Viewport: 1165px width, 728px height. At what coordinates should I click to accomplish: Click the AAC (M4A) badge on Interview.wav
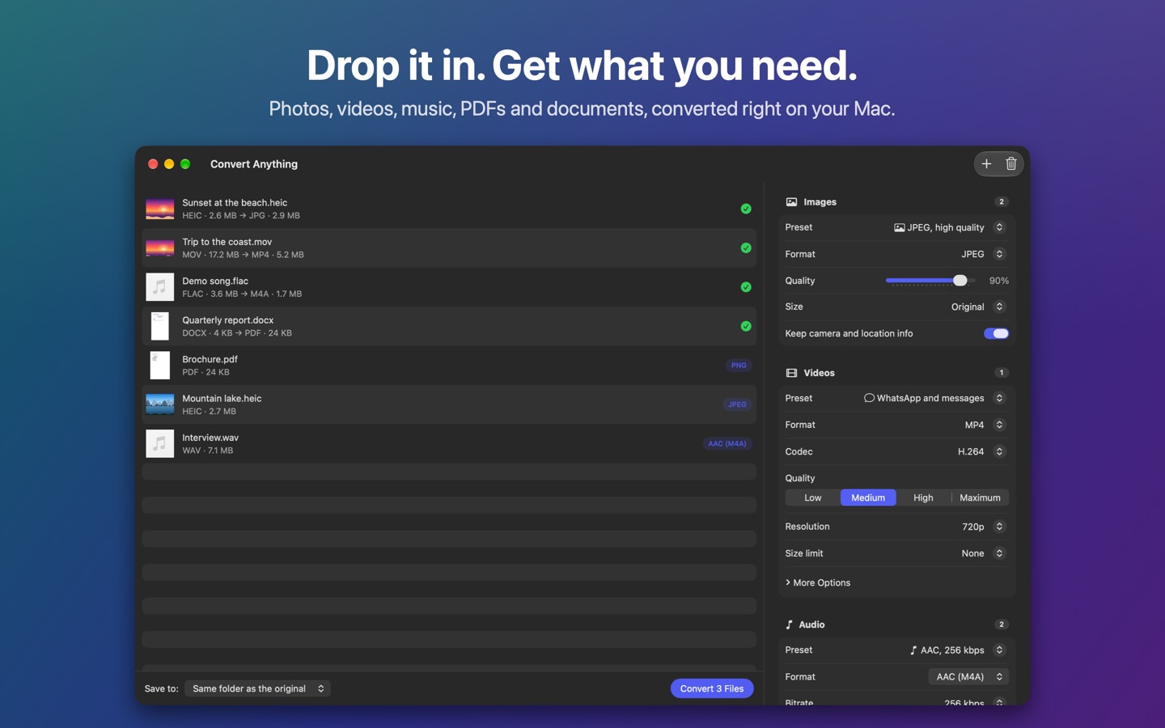click(727, 443)
